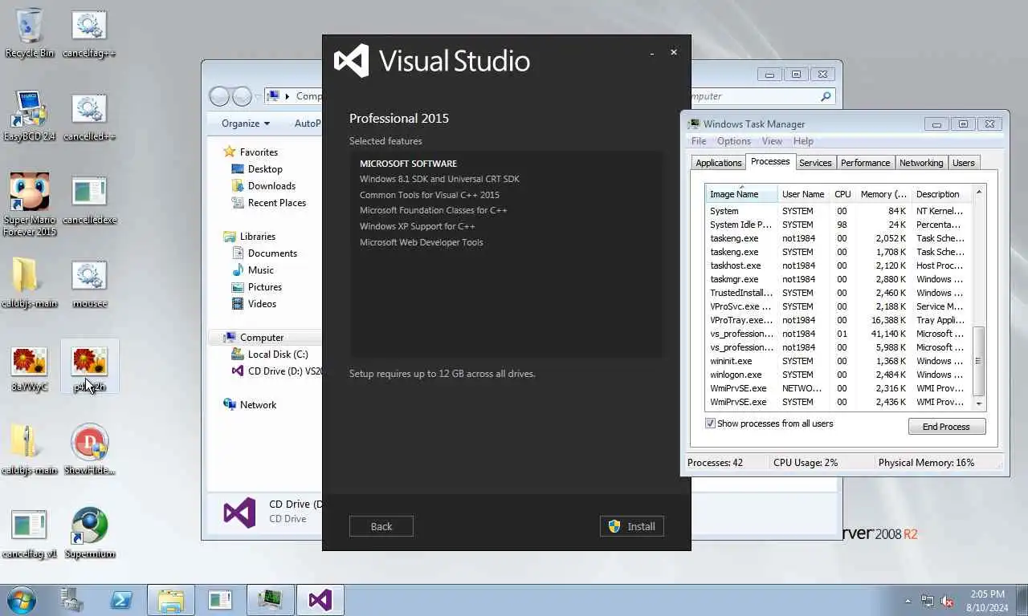
Task: Sort processes by CPU column
Action: point(842,194)
